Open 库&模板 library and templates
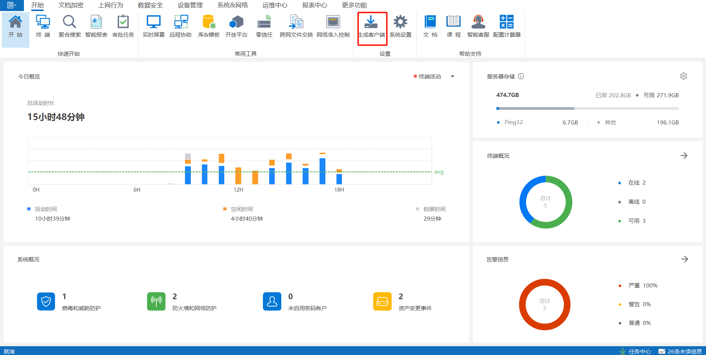706x355 pixels. point(209,26)
